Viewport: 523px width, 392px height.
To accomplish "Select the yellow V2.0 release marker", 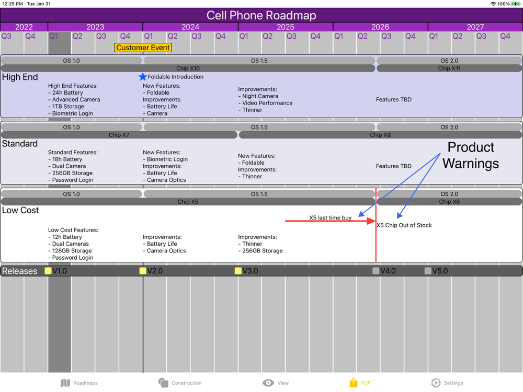I will point(143,271).
